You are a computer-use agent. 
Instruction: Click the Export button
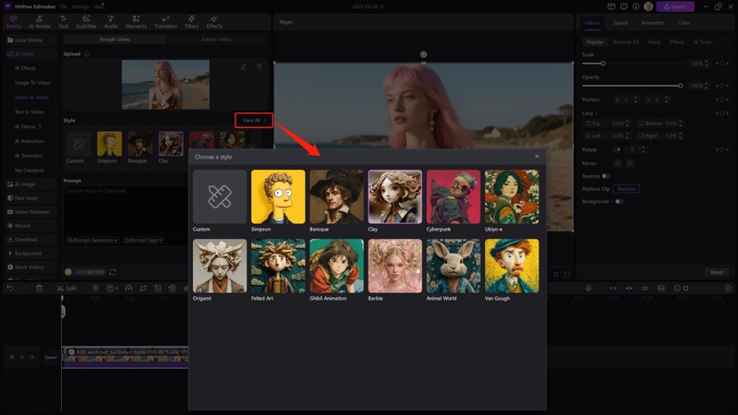click(675, 6)
